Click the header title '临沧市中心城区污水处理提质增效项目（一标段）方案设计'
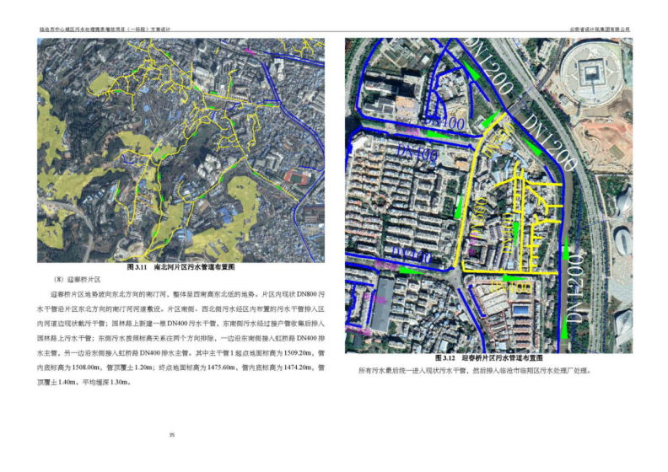Viewport: 668px width, 472px height. (105, 29)
